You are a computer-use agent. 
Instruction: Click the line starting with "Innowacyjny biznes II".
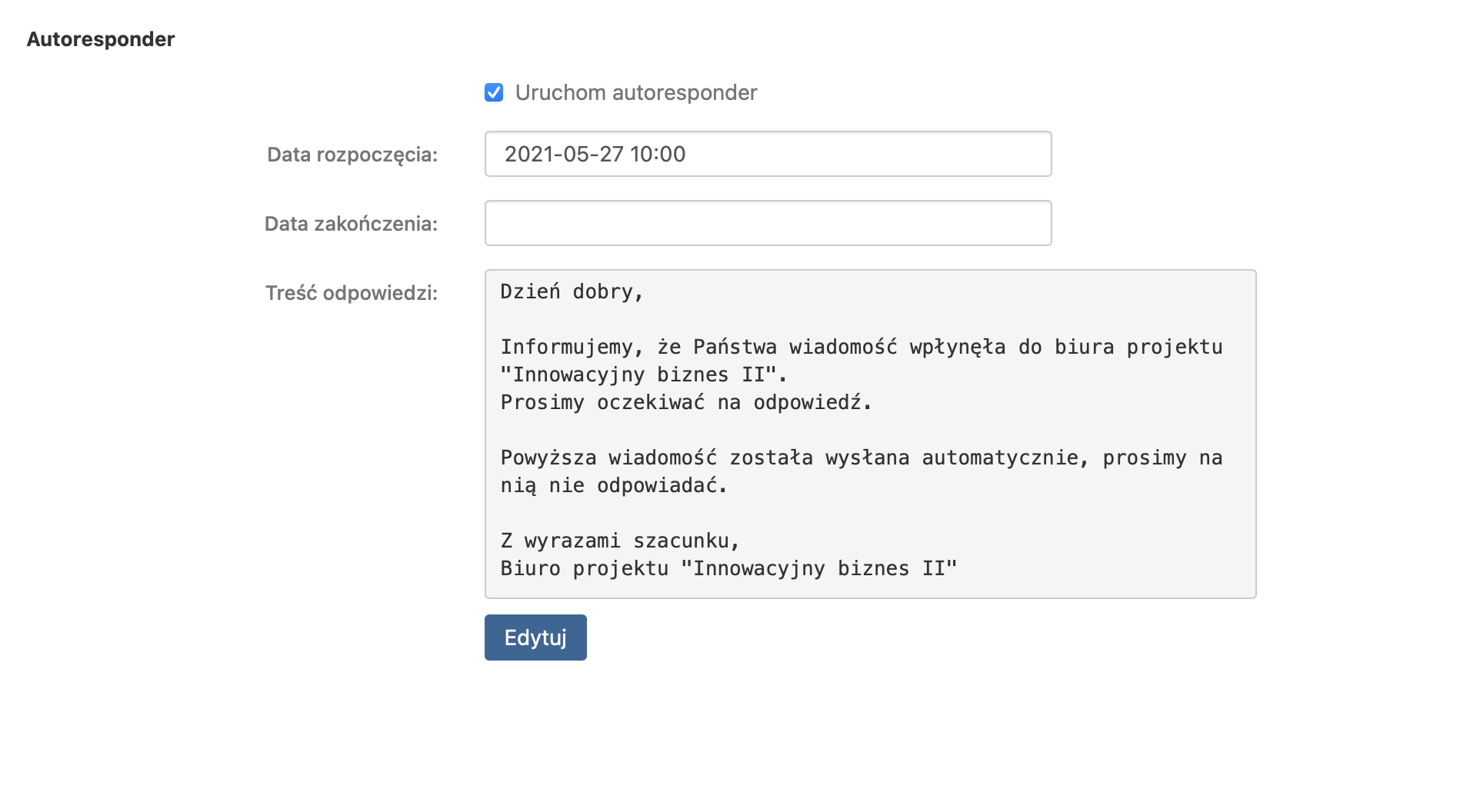[x=643, y=375]
